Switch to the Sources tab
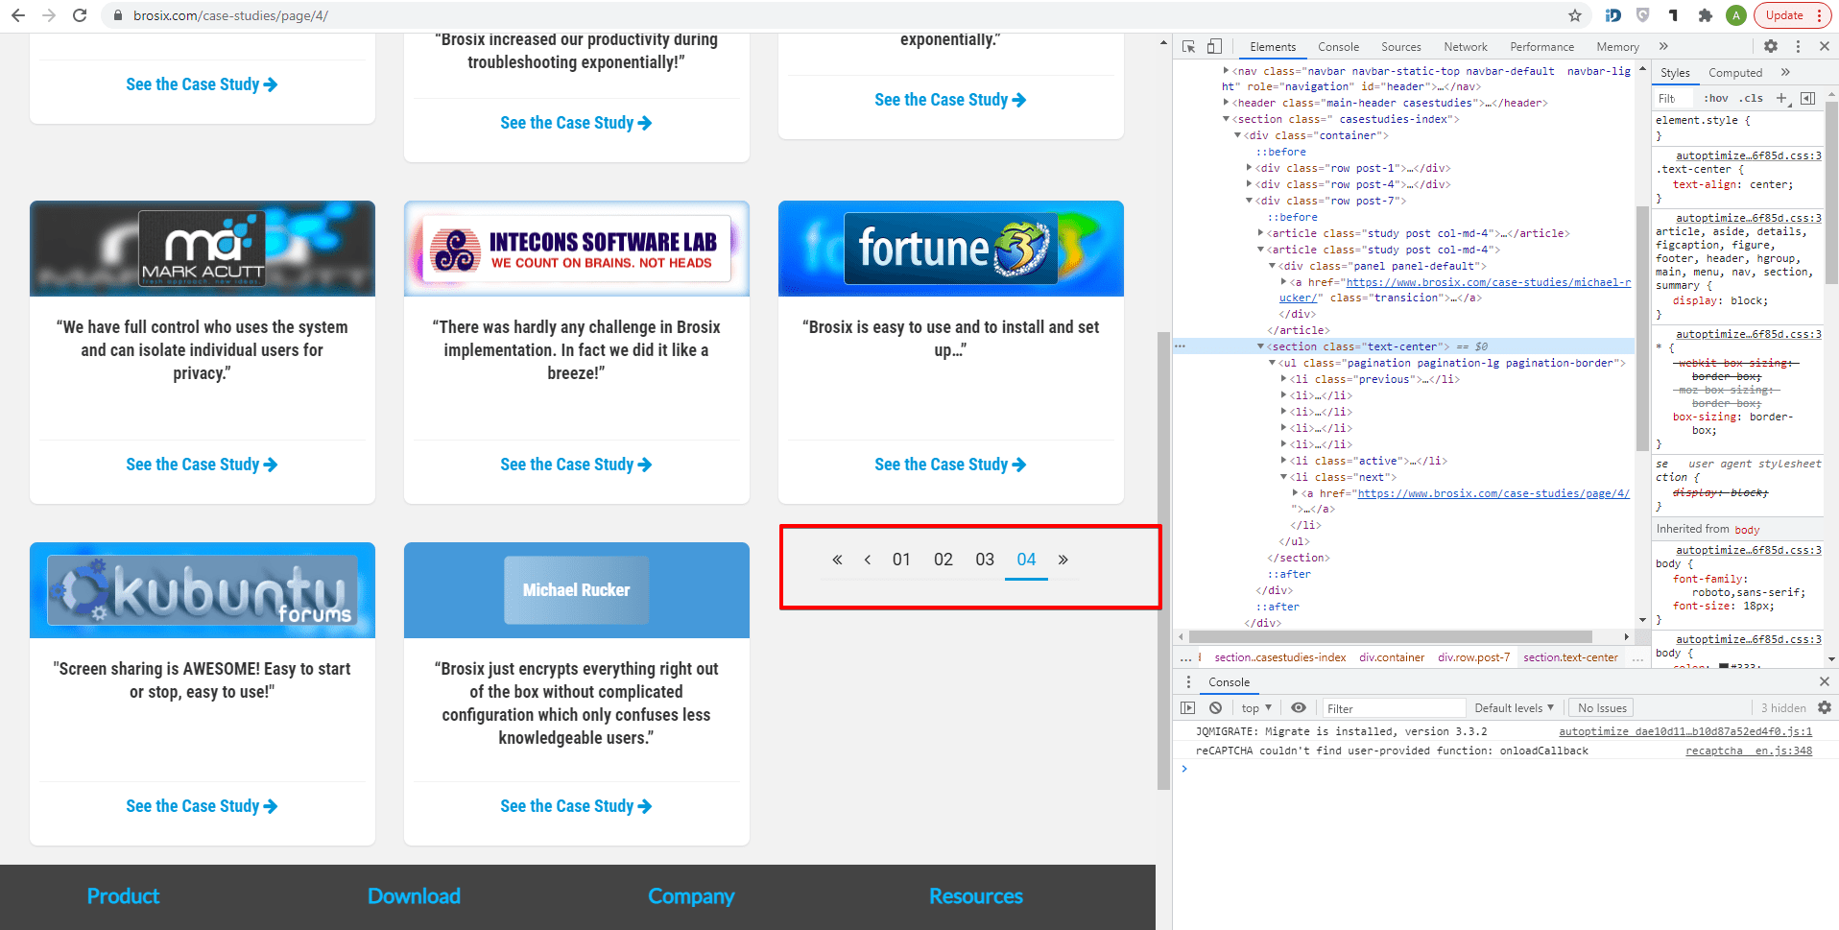Viewport: 1839px width, 930px height. [x=1400, y=46]
